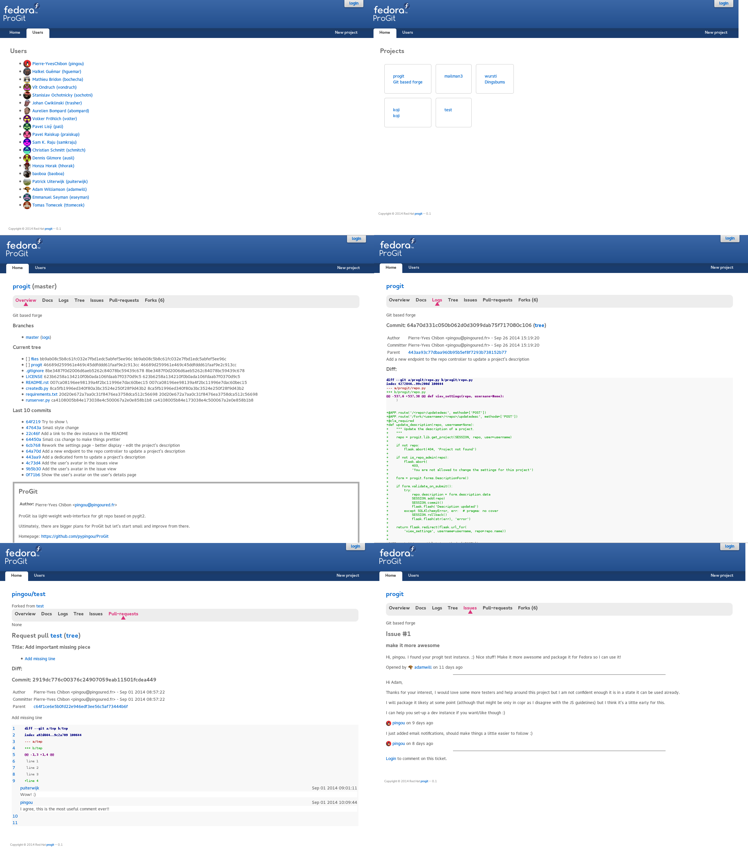Open the github.com/pypingou/ProGit homepage link
748x850 pixels.
coord(75,536)
